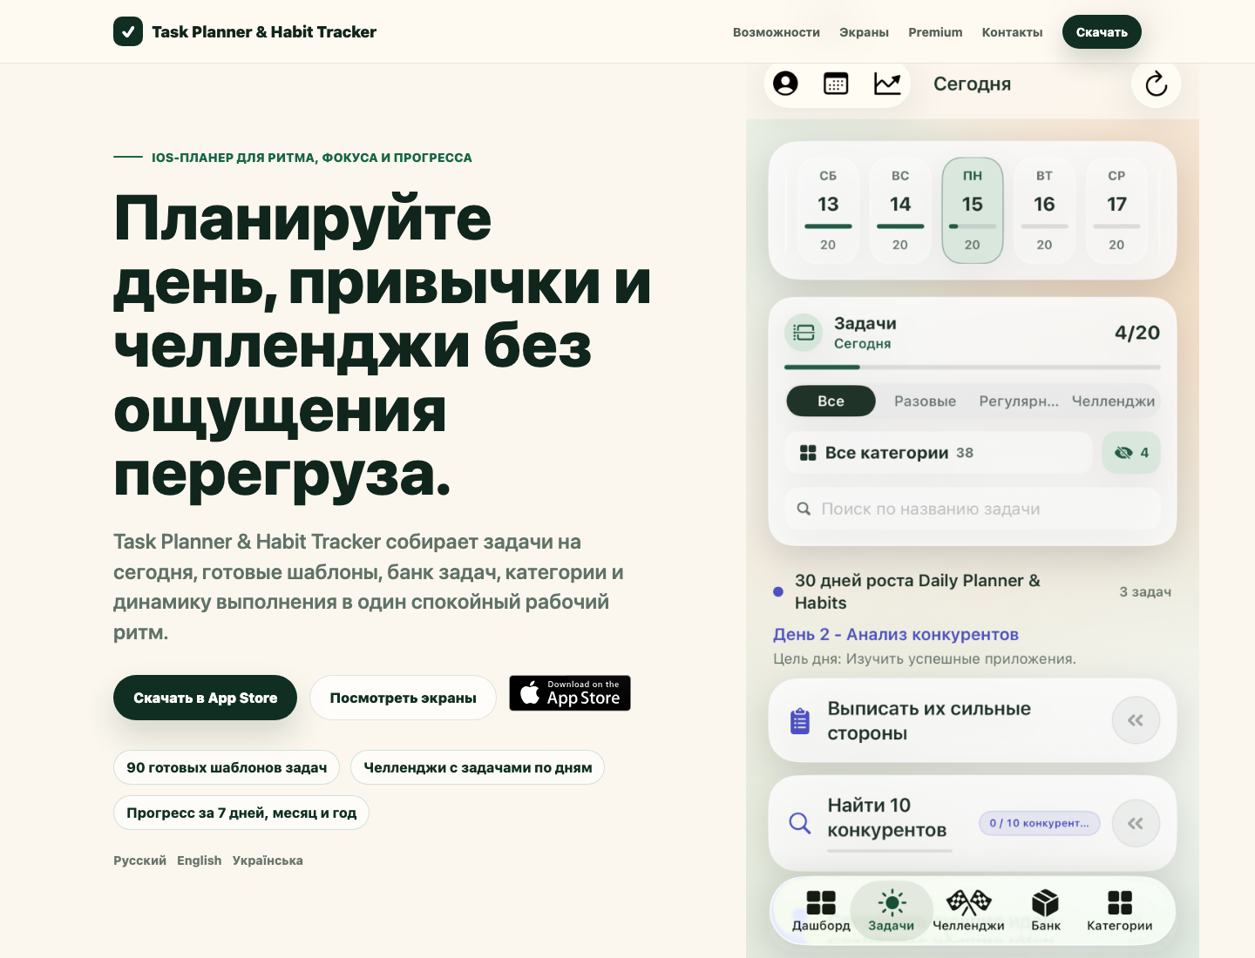
Task: Click the 3 задач label
Action: click(x=1145, y=592)
